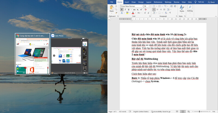Switch to Read Mode view in status bar

pos(177,111)
